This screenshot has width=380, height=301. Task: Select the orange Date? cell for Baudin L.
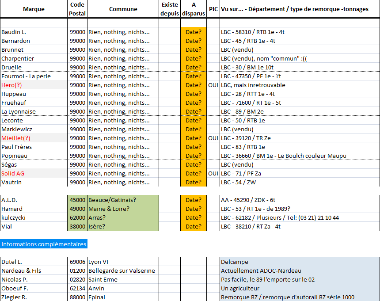(x=194, y=32)
